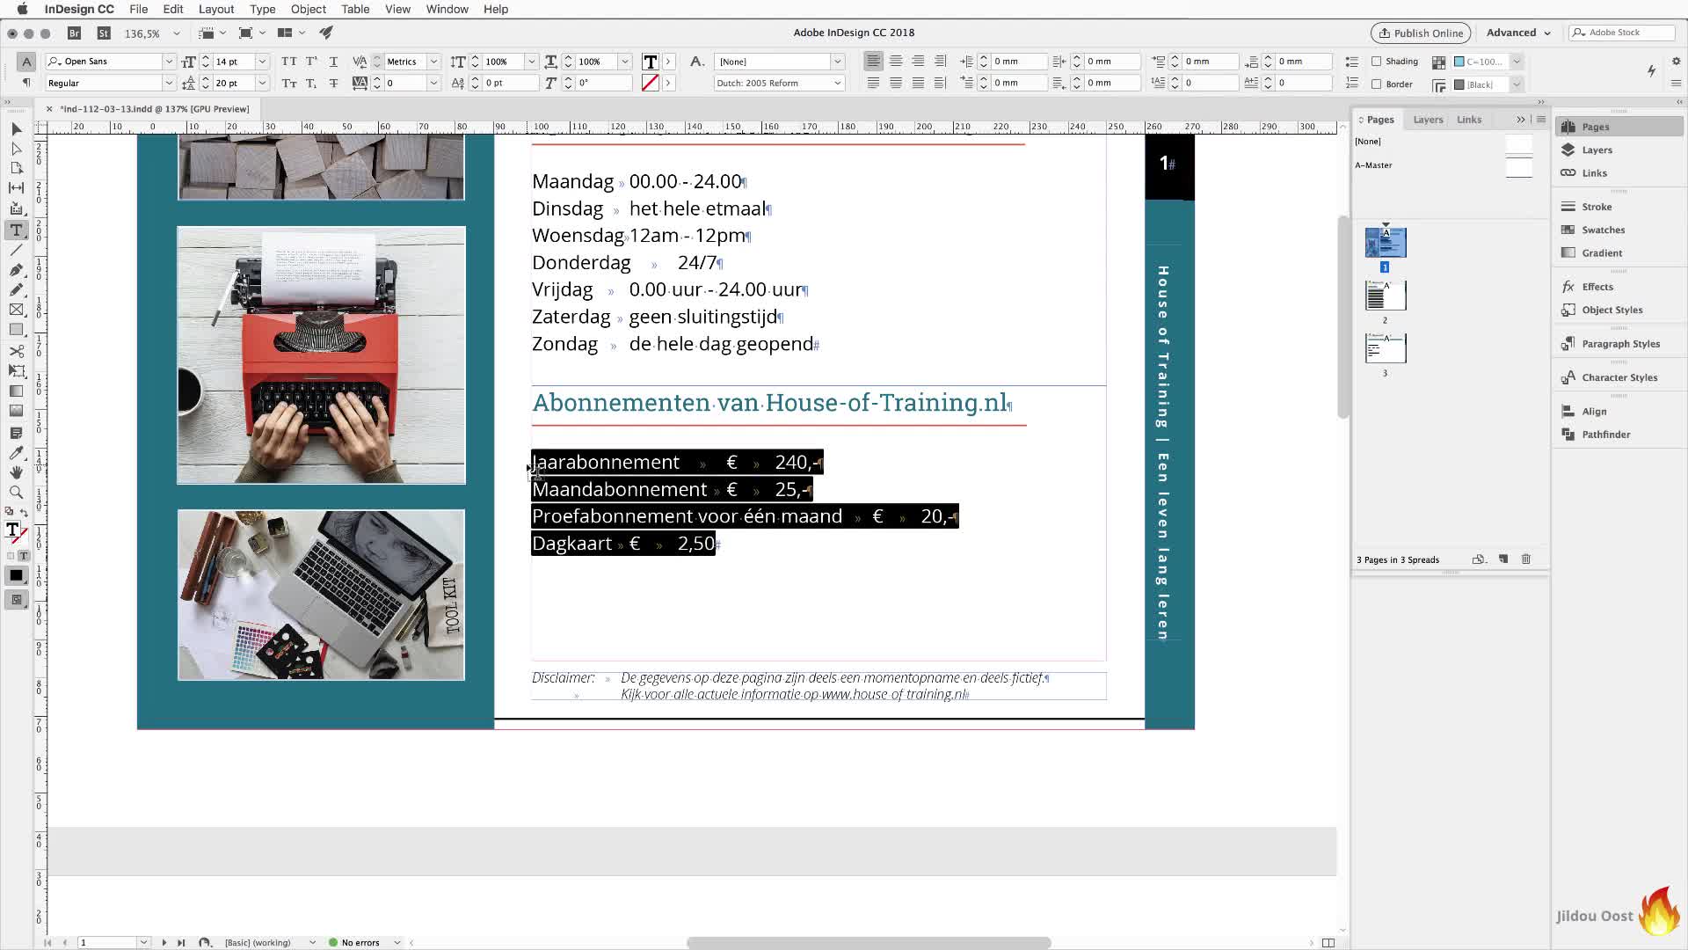Select the Pen tool

pos(16,270)
